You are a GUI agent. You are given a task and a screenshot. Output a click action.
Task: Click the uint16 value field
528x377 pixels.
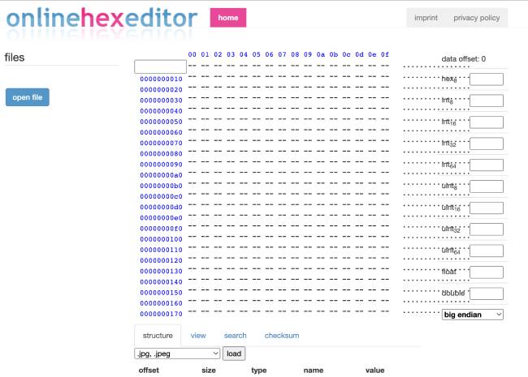487,208
